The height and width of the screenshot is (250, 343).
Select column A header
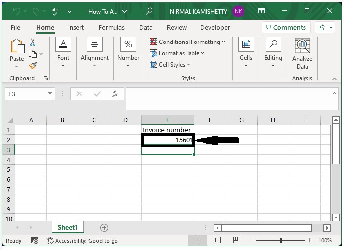[x=31, y=120]
